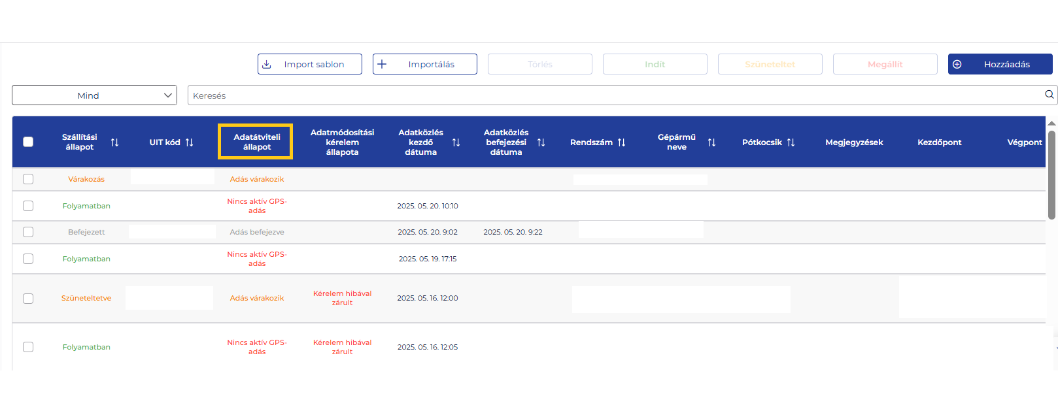
Task: Sort by Szállítási állapot column
Action: pos(114,142)
